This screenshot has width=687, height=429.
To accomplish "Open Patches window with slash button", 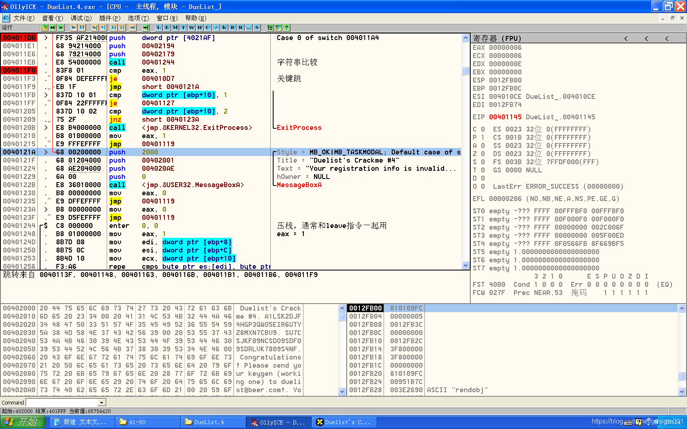I will 216,27.
